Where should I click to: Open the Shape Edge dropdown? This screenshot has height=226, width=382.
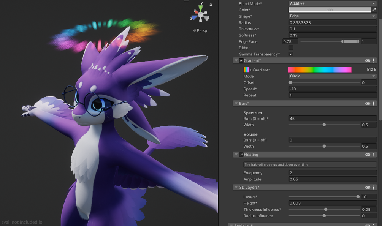333,16
